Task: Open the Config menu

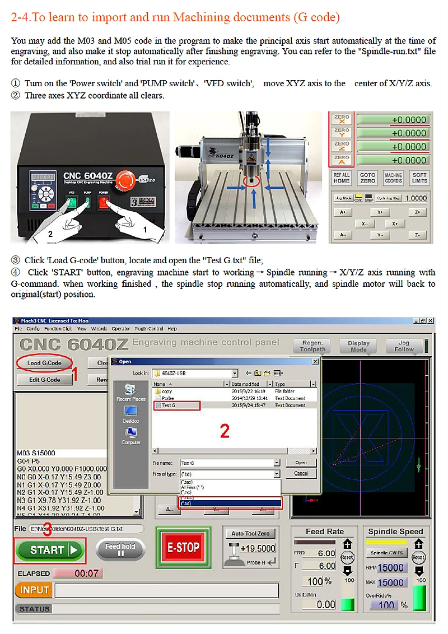Action: tap(33, 329)
